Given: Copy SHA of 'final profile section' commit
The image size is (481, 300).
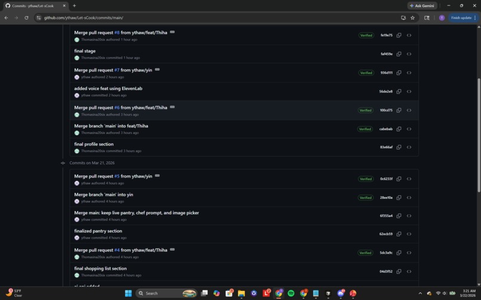Looking at the screenshot, I should click(399, 147).
